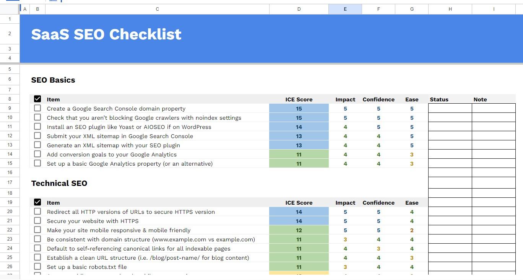523x280 pixels.
Task: Toggle the Technical SEO header checkbox
Action: point(37,202)
